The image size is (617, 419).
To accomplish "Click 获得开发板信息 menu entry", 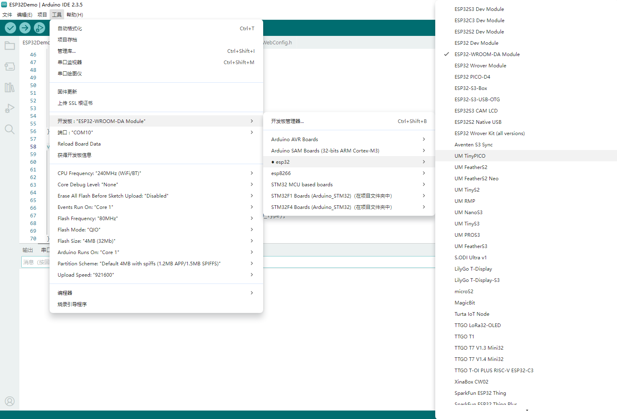I will [x=156, y=155].
